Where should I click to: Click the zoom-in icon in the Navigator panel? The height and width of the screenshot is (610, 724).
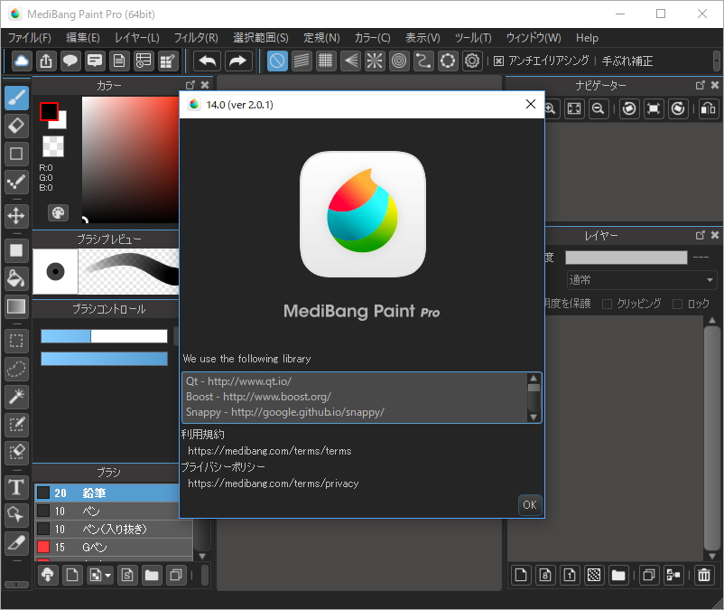coord(550,108)
